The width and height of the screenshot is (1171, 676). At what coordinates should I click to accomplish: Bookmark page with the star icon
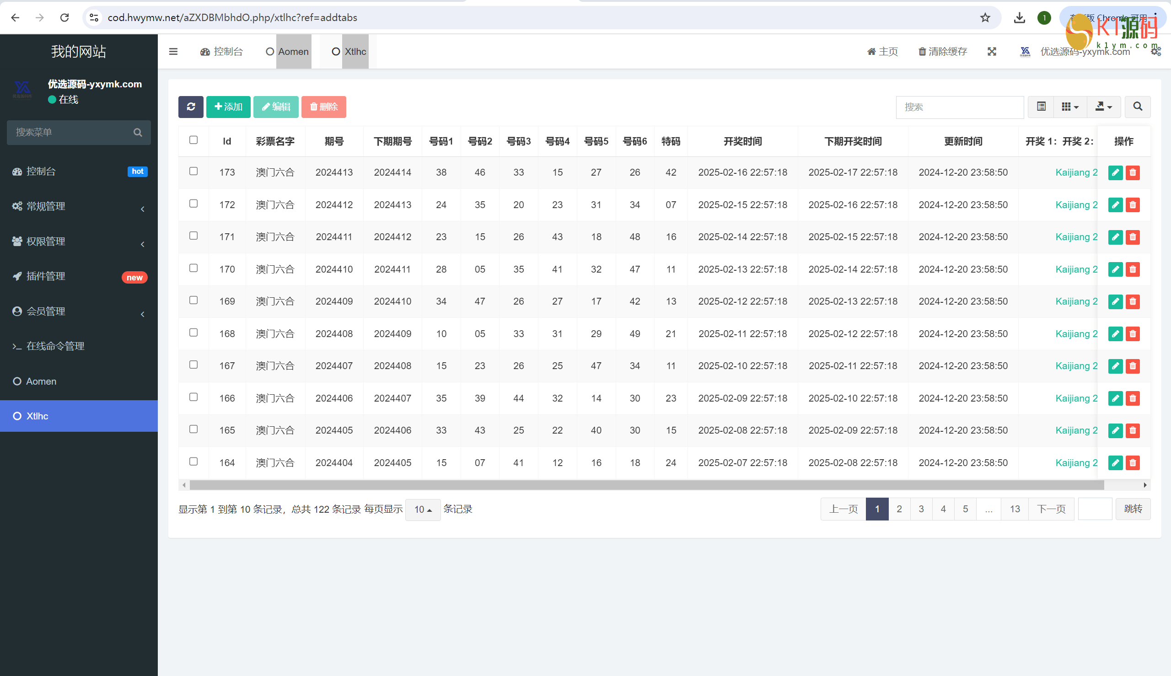click(985, 18)
